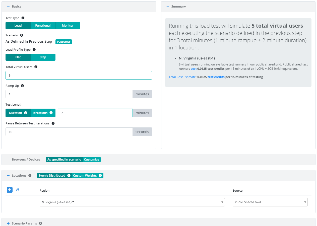The height and width of the screenshot is (226, 317).
Task: Click into the Test Length duration field
Action: [95, 113]
